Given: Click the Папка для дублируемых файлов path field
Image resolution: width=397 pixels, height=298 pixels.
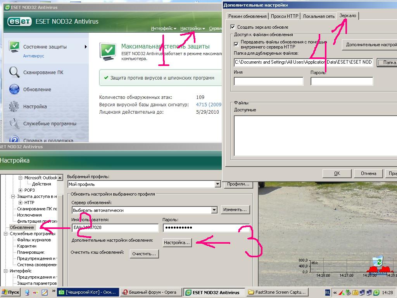Looking at the screenshot, I should pyautogui.click(x=304, y=62).
